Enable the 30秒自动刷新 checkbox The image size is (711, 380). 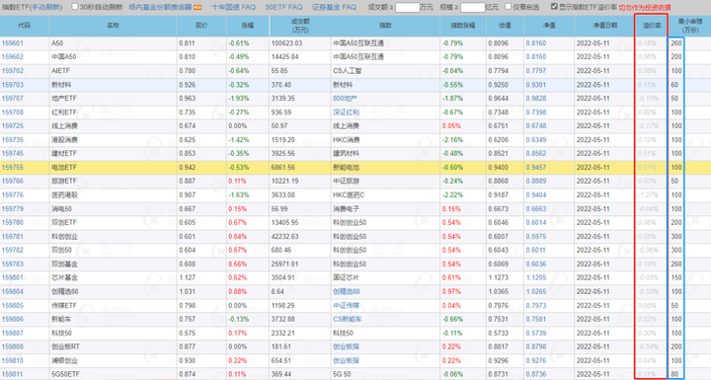pyautogui.click(x=75, y=6)
